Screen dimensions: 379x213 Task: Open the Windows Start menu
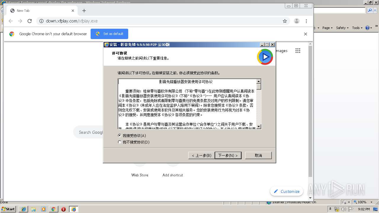click(x=8, y=209)
